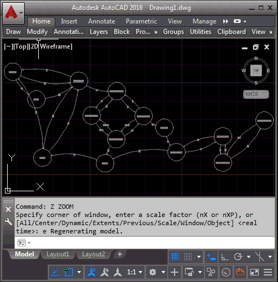Viewport: 278px width, 282px height.
Task: Click the ViewCube Top face
Action: click(256, 70)
